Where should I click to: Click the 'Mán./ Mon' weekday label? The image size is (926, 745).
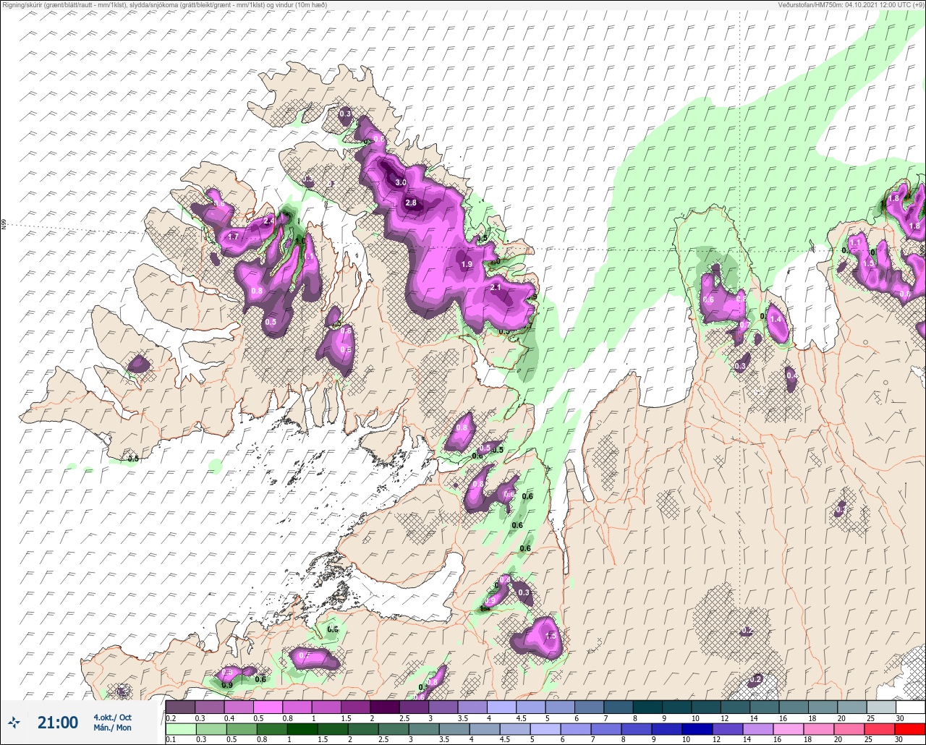pyautogui.click(x=112, y=728)
